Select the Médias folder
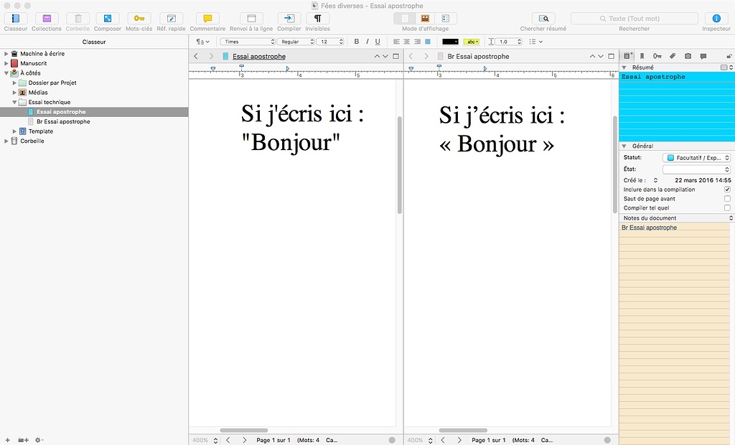The image size is (735, 445). 38,93
